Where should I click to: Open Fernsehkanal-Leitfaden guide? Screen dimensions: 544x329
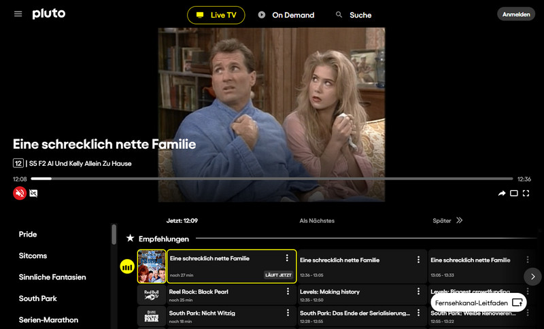click(x=479, y=302)
